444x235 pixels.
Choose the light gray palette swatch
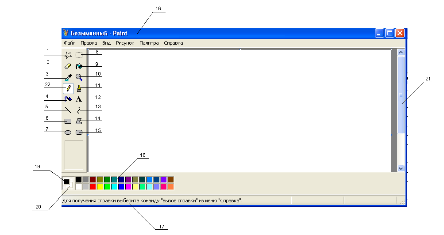pos(85,187)
